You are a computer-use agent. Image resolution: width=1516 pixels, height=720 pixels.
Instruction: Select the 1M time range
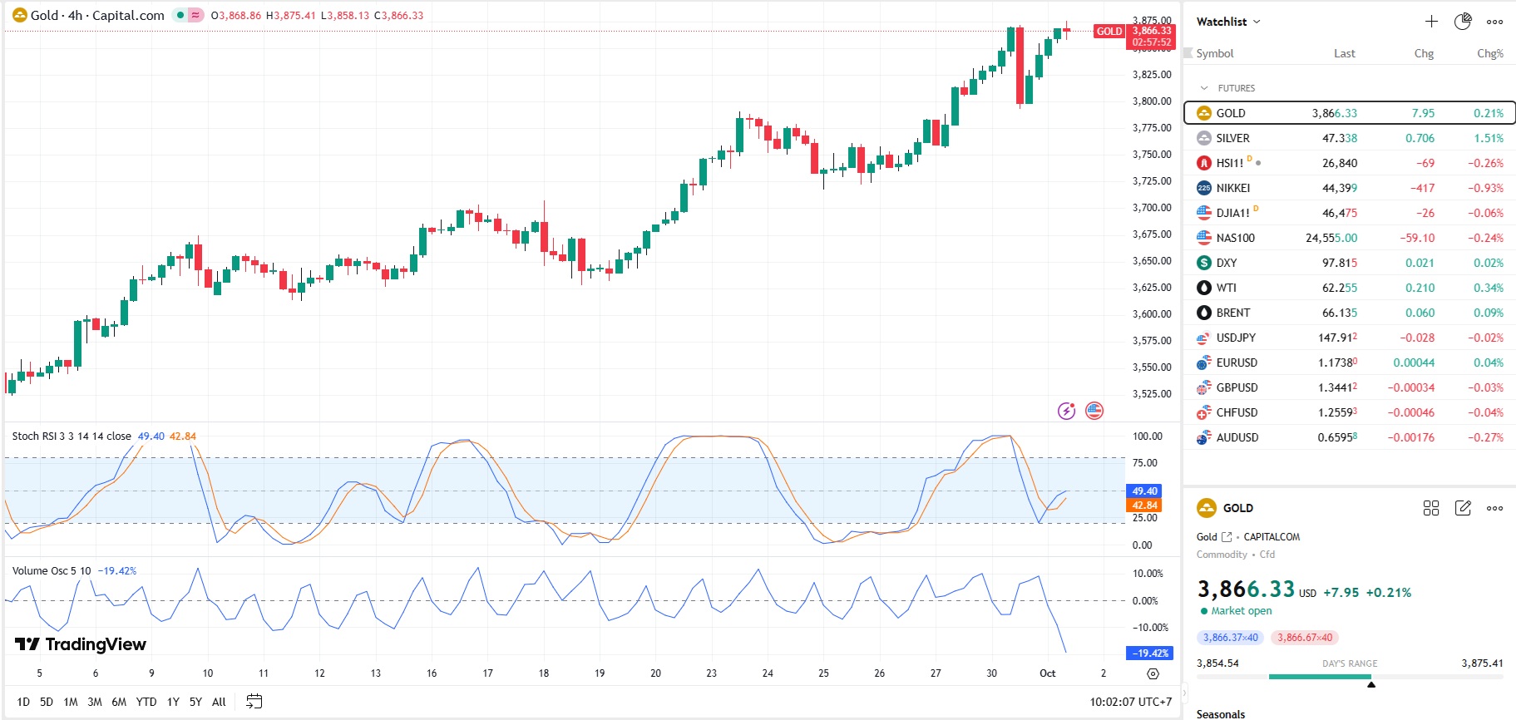coord(71,702)
